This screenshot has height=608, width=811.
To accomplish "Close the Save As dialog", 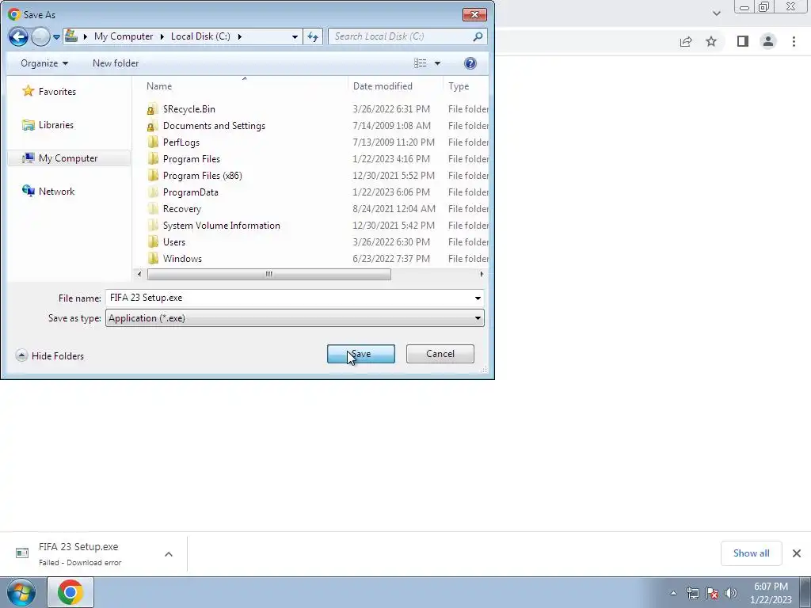I will tap(474, 14).
